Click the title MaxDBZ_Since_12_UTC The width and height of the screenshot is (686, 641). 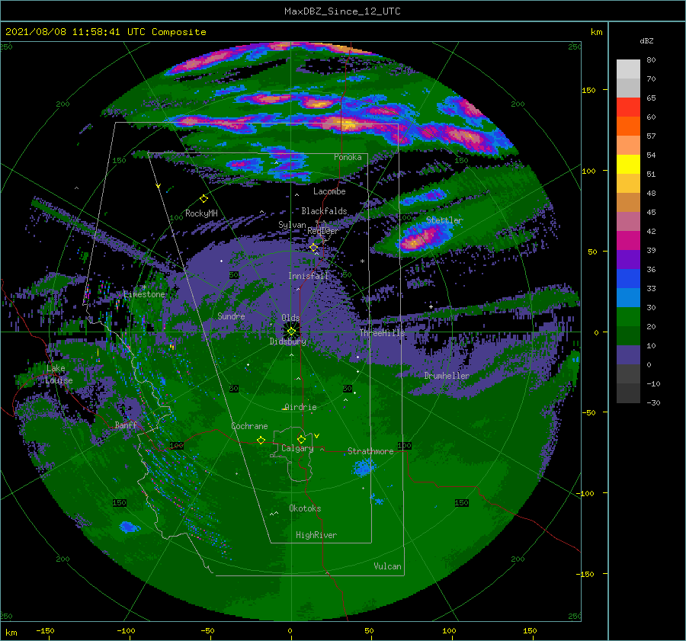342,11
